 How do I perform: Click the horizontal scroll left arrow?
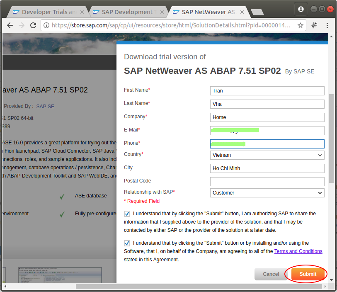point(5,287)
